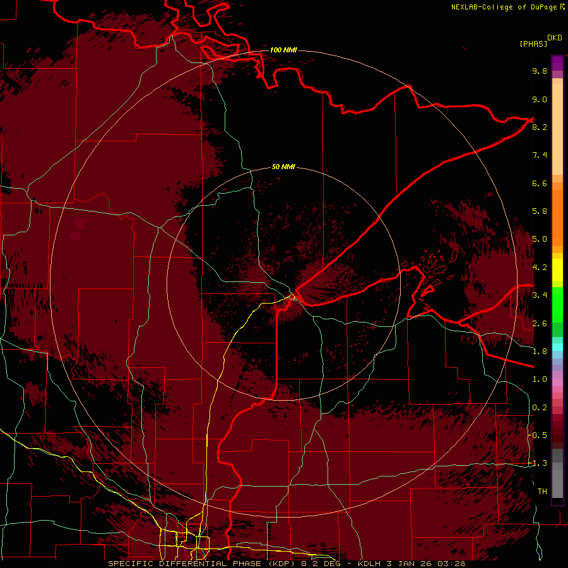Image resolution: width=568 pixels, height=568 pixels.
Task: Click the KDLH radar site identifier
Action: [369, 564]
